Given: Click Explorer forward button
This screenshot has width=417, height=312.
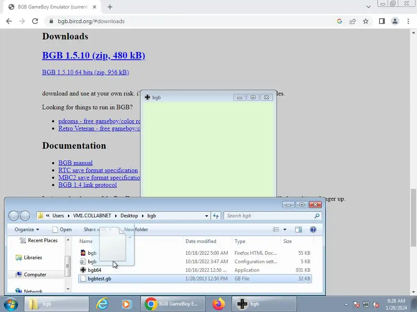Looking at the screenshot, I should click(25, 216).
